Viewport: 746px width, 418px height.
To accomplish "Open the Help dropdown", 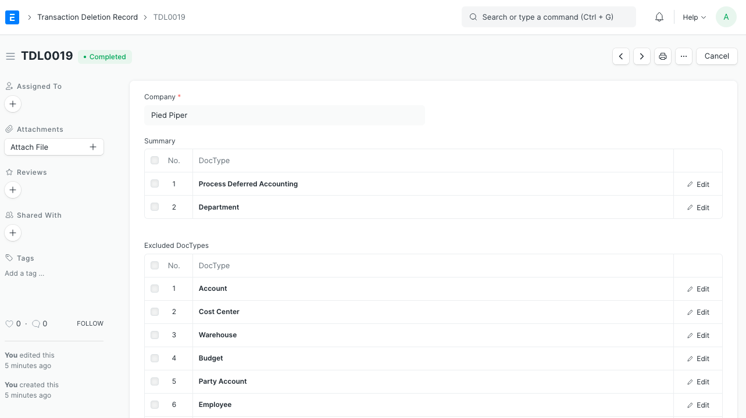I will [694, 17].
